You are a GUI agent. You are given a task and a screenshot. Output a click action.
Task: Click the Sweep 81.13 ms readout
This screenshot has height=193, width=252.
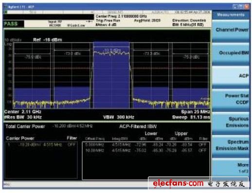point(191,117)
